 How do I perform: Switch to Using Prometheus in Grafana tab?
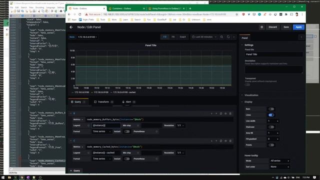(x=166, y=8)
